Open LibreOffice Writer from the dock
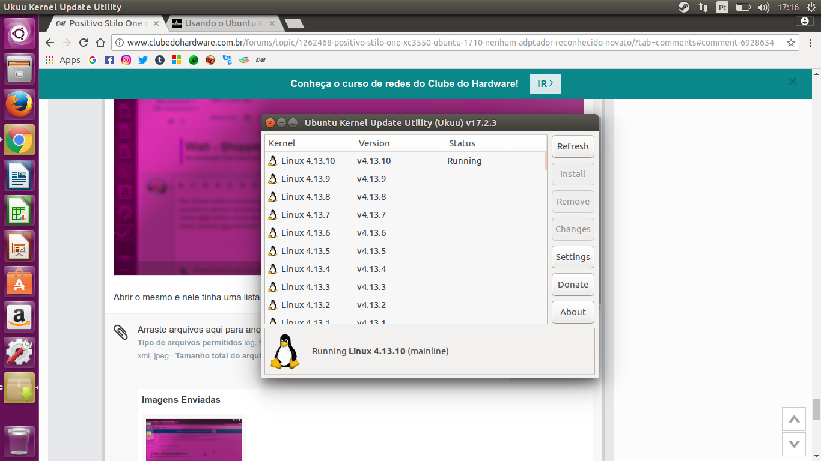Image resolution: width=821 pixels, height=461 pixels. coord(19,176)
